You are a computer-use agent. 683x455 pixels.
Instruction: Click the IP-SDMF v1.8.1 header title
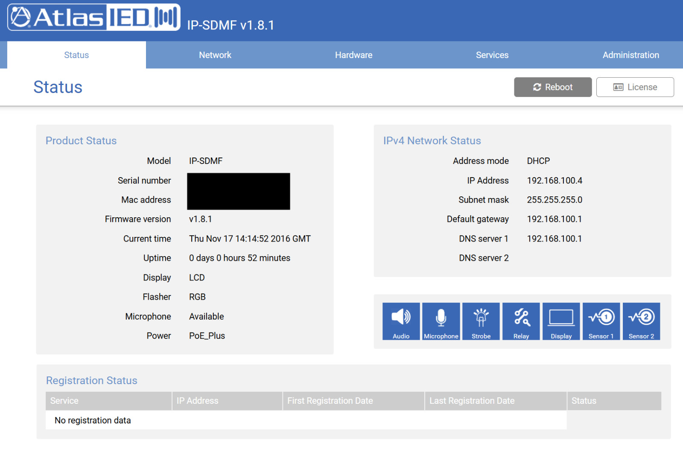pyautogui.click(x=231, y=25)
